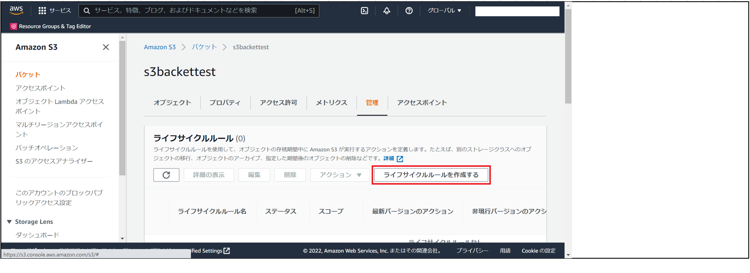
Task: Select バケット in the sidebar
Action: [28, 75]
